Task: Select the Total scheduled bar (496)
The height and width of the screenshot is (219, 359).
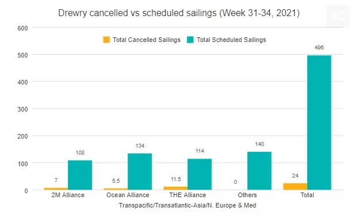Action: pyautogui.click(x=319, y=122)
